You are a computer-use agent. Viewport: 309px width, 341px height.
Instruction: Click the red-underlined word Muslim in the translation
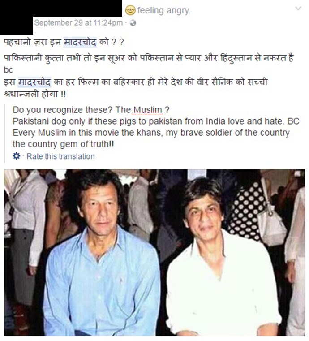point(147,110)
